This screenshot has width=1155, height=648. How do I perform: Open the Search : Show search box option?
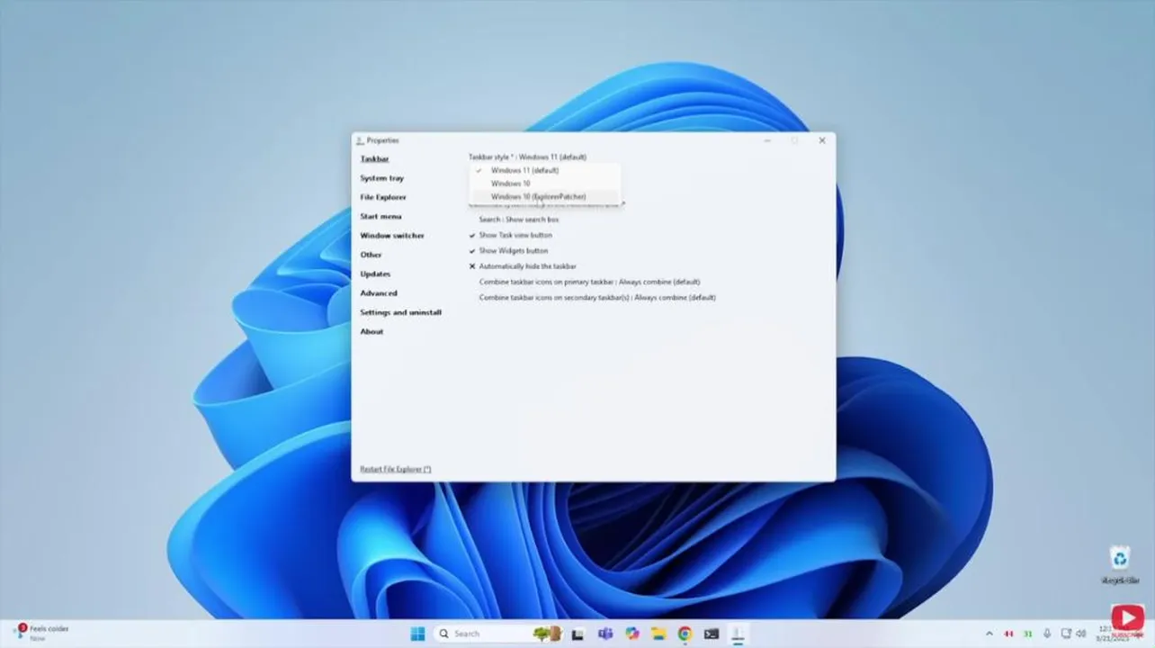tap(519, 220)
